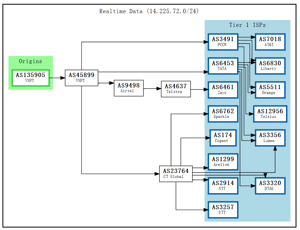Click the AS3356 Lumen node

[x=270, y=138]
